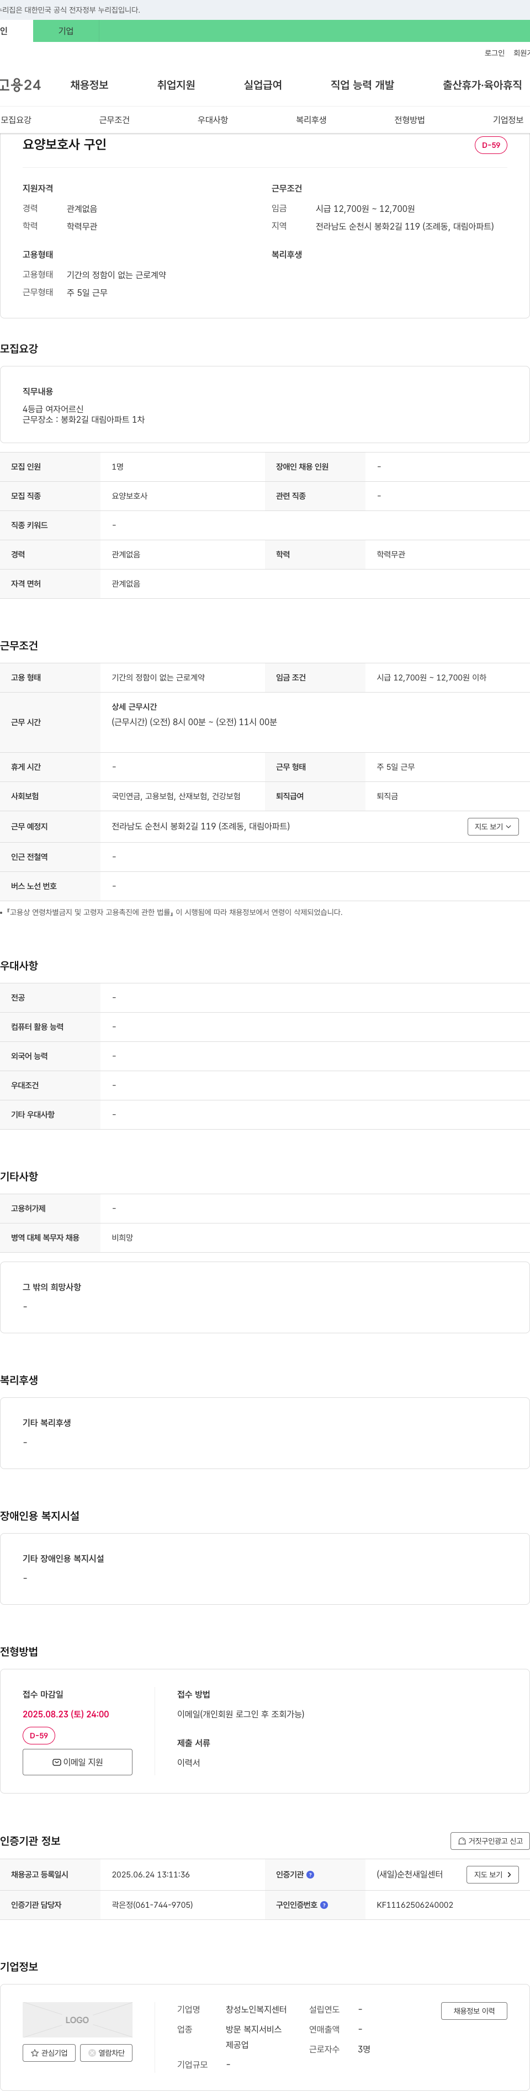Click the star icon on 관심기업
Image resolution: width=530 pixels, height=2091 pixels.
coord(35,2053)
